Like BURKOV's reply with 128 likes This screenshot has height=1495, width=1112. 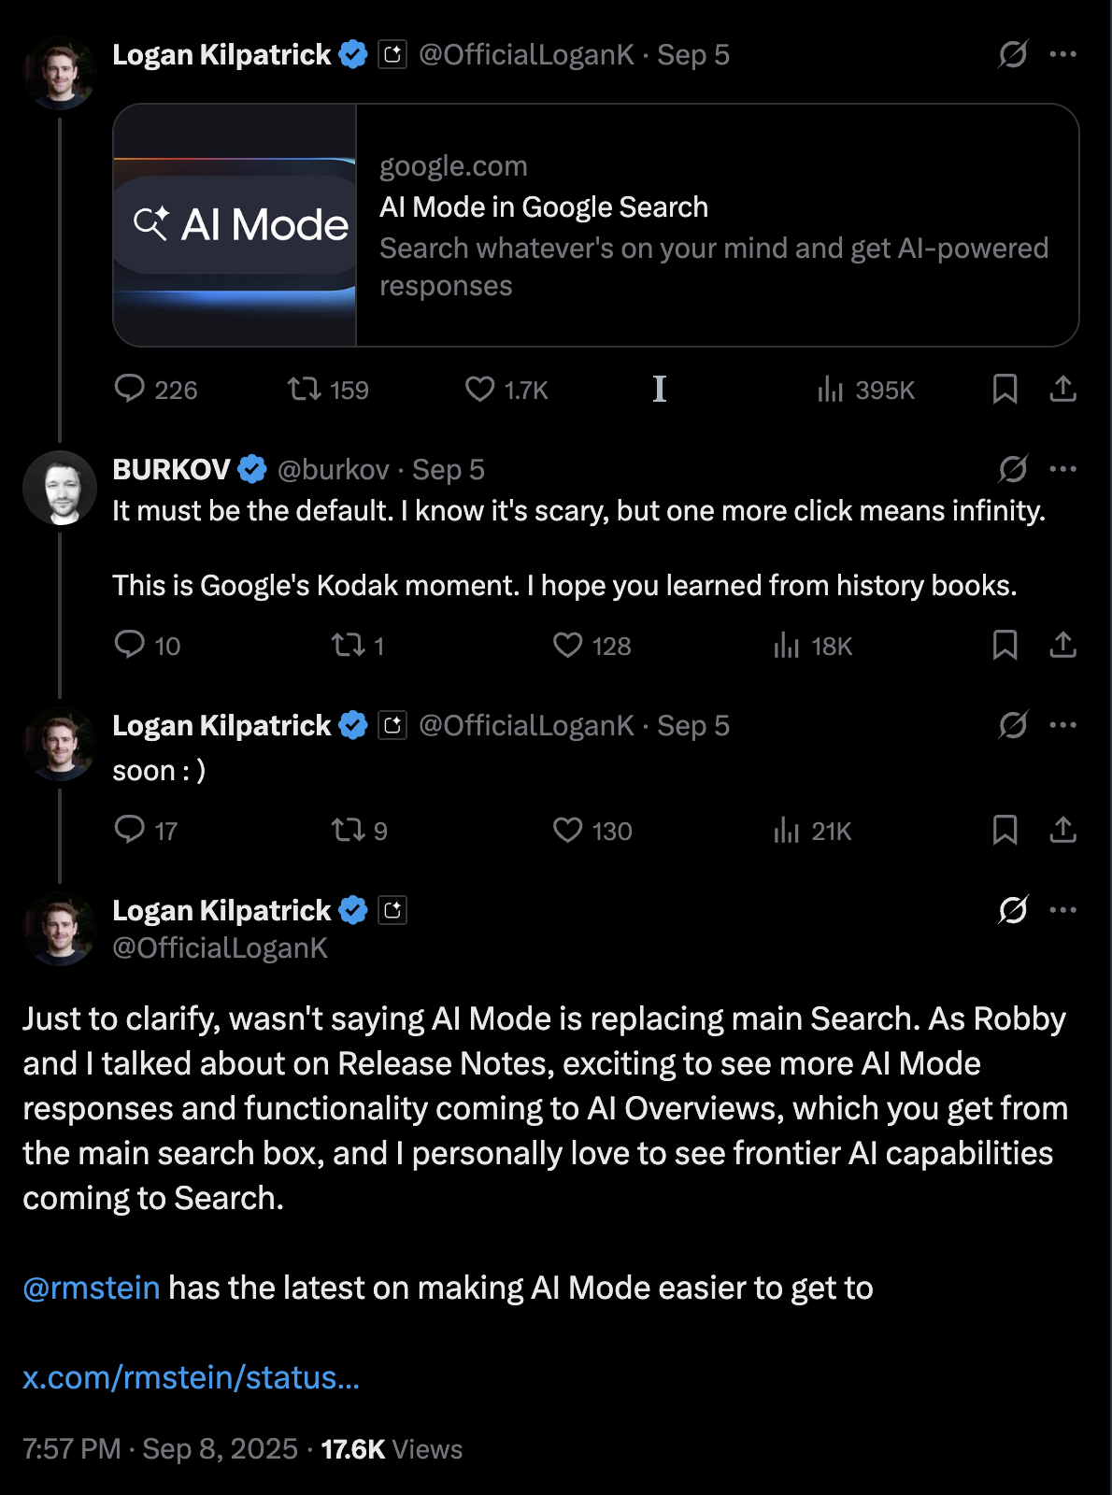point(567,645)
